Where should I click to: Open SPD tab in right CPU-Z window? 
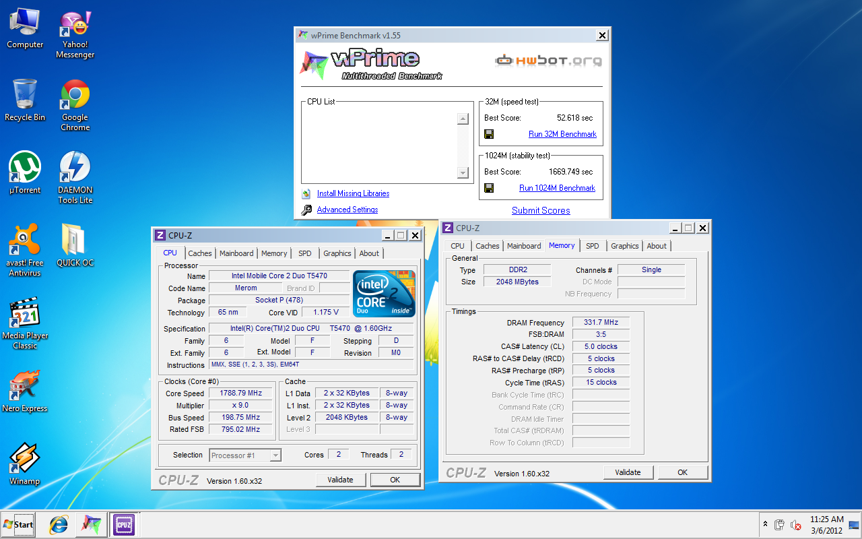(x=593, y=246)
